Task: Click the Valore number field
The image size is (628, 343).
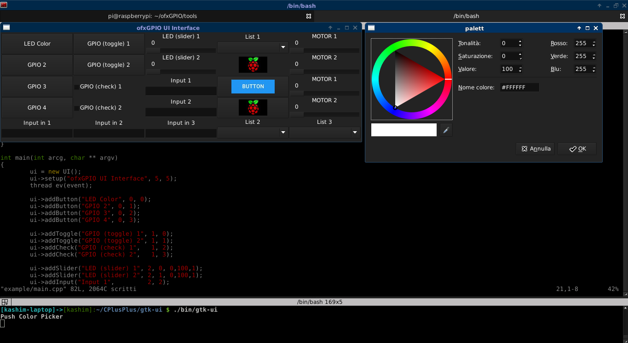Action: coord(509,69)
